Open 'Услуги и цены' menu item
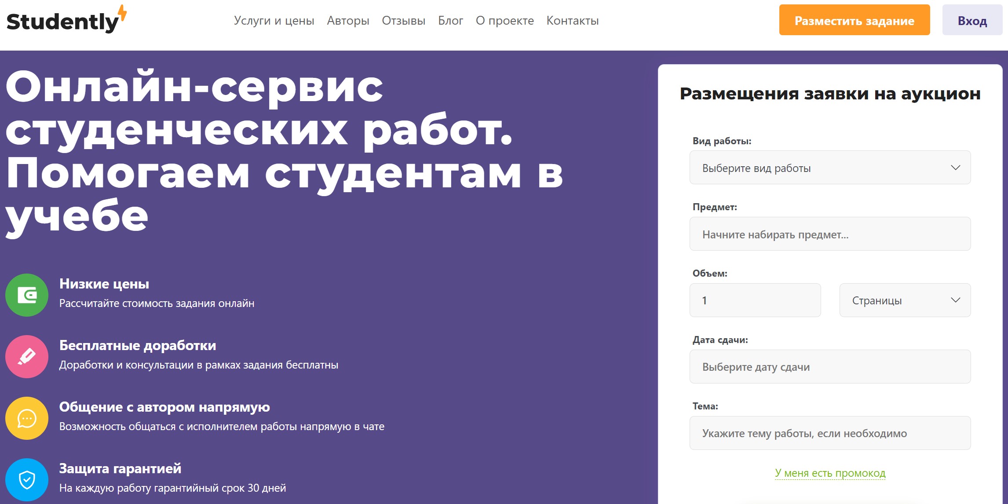This screenshot has width=1008, height=504. point(274,21)
